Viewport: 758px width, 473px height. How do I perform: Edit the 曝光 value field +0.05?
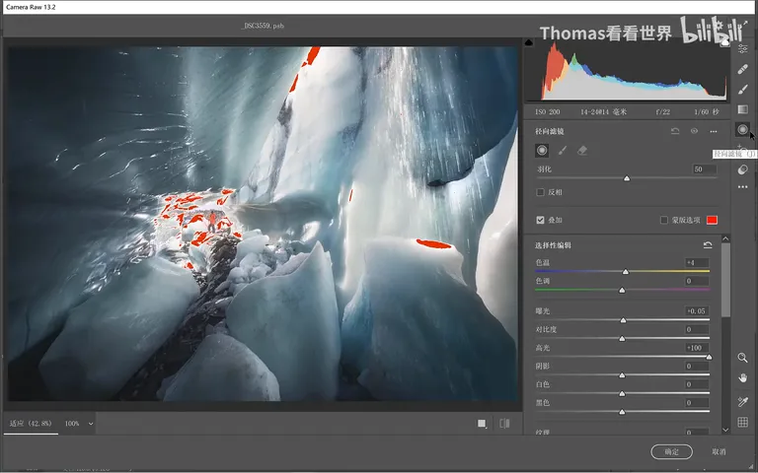697,310
